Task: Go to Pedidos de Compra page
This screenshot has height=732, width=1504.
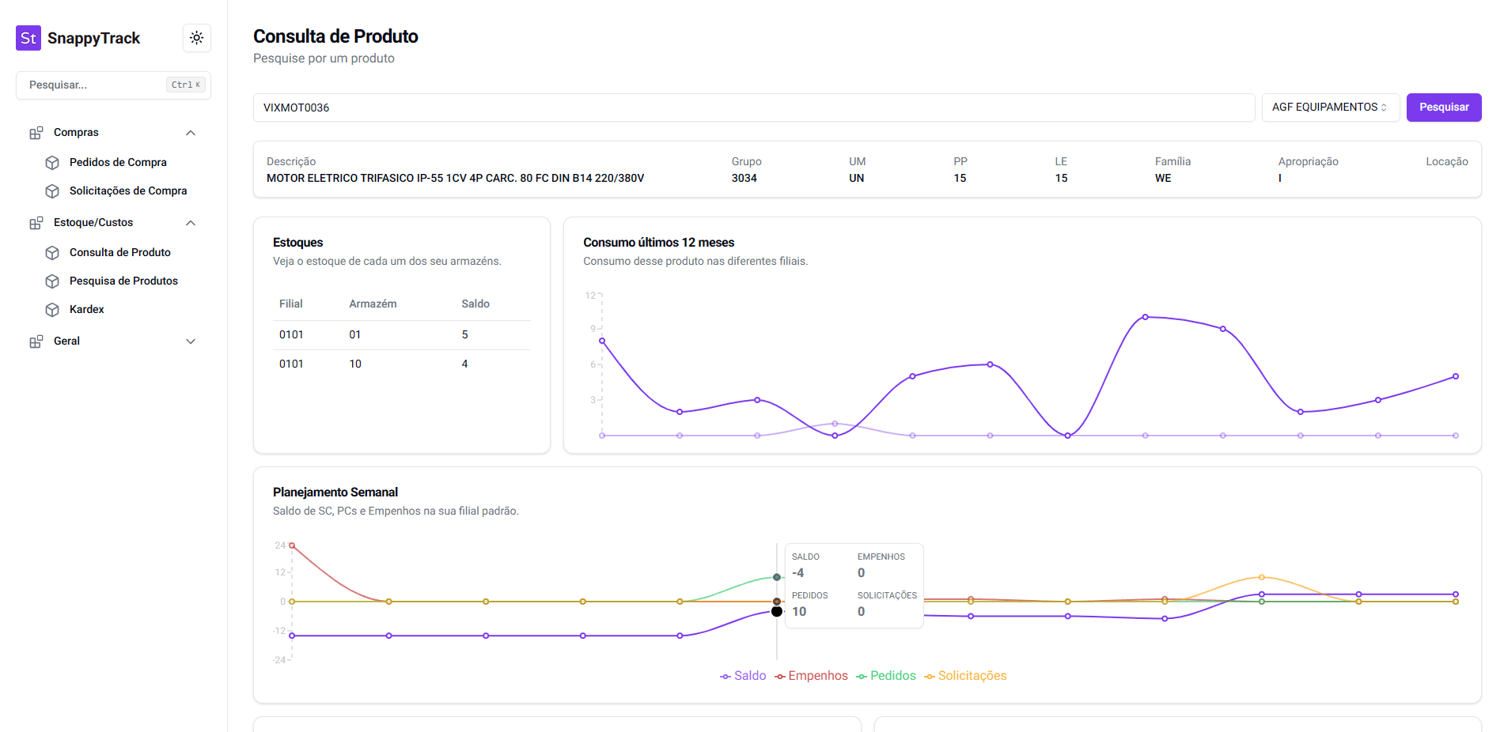Action: (118, 163)
